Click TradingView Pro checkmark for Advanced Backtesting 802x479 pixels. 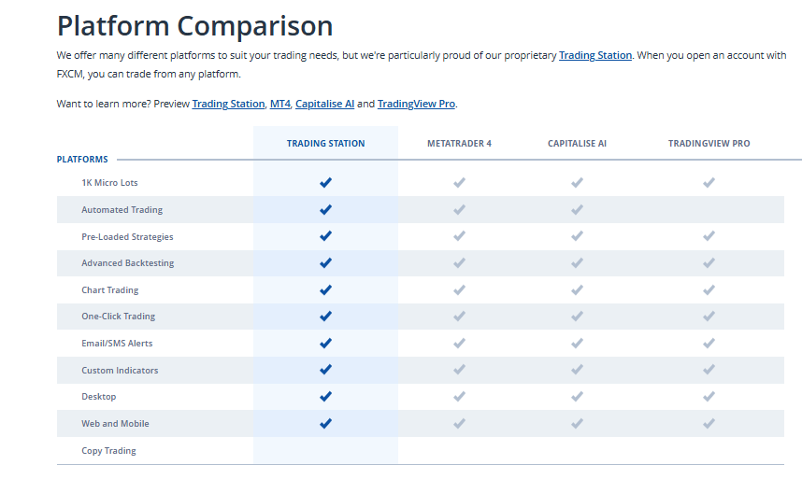tap(709, 263)
